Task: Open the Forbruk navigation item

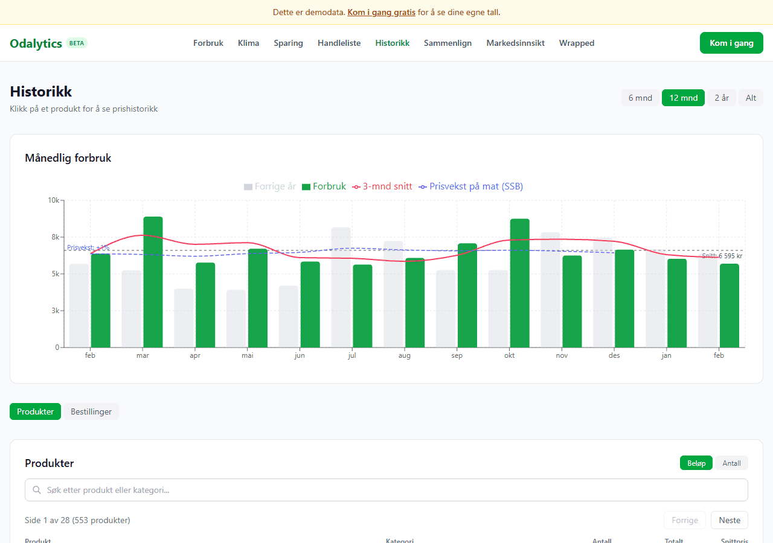Action: click(x=208, y=43)
